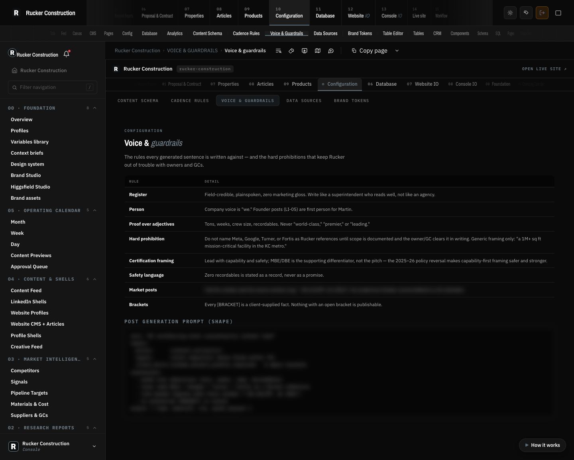This screenshot has height=460, width=574.
Task: Open Pipeline Targets in sidebar
Action: (29, 393)
